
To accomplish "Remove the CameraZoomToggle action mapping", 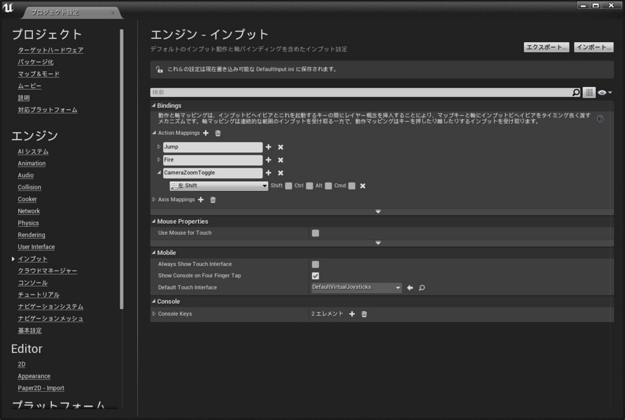I will (x=281, y=173).
